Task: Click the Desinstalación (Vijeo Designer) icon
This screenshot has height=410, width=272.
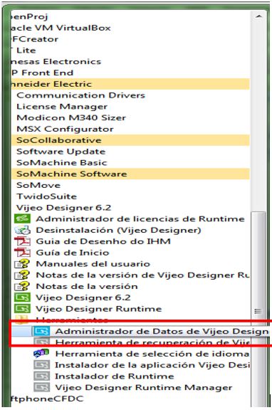Action: tap(22, 230)
